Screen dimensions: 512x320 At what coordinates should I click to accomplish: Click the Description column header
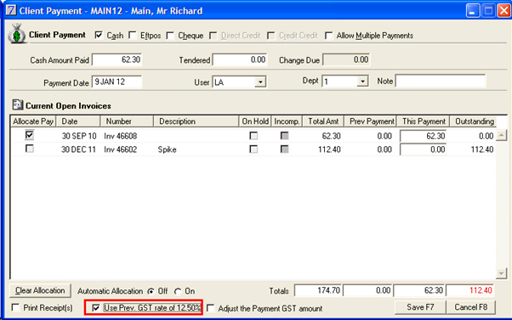(x=196, y=121)
